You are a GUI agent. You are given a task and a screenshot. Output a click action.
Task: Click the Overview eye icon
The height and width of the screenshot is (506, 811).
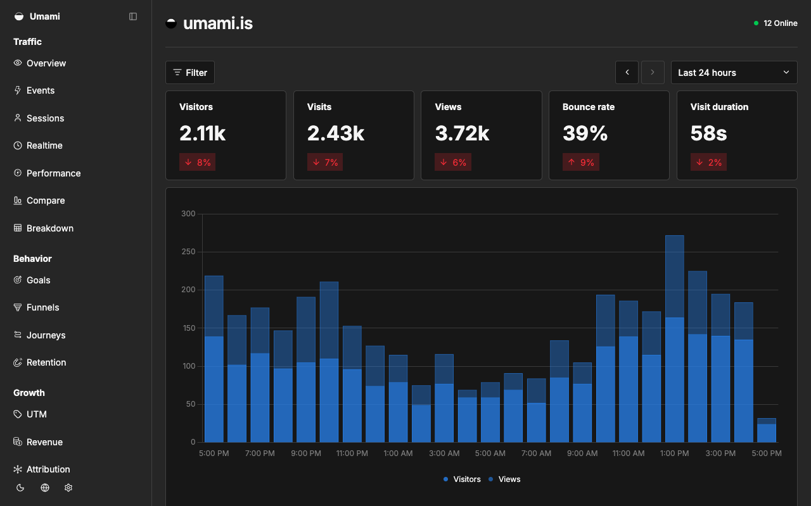point(18,63)
